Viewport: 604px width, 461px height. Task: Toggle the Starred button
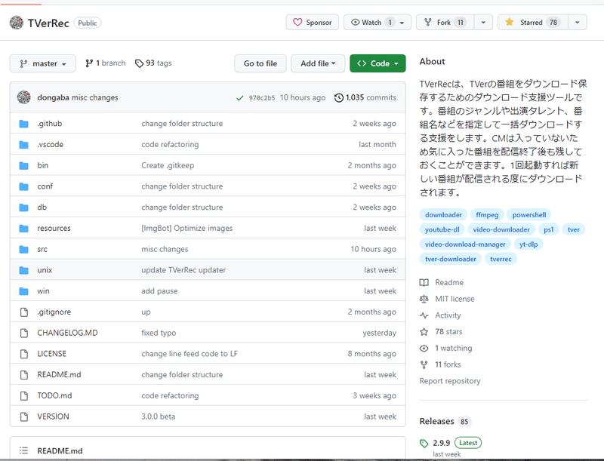(x=533, y=23)
